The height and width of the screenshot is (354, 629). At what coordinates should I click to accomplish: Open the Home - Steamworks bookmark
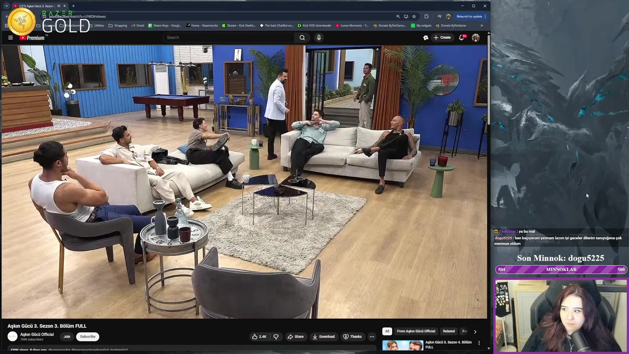202,26
